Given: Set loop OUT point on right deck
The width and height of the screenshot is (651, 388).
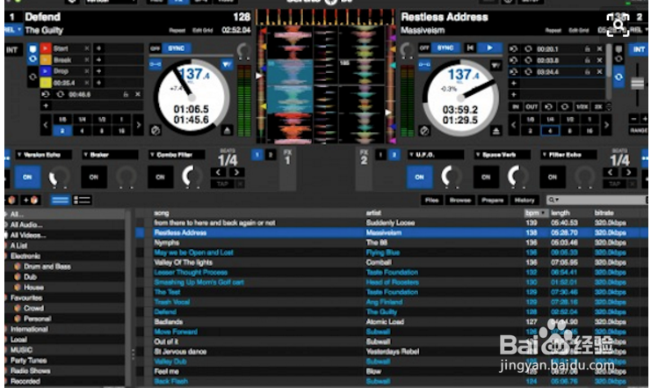Looking at the screenshot, I should pyautogui.click(x=532, y=106).
